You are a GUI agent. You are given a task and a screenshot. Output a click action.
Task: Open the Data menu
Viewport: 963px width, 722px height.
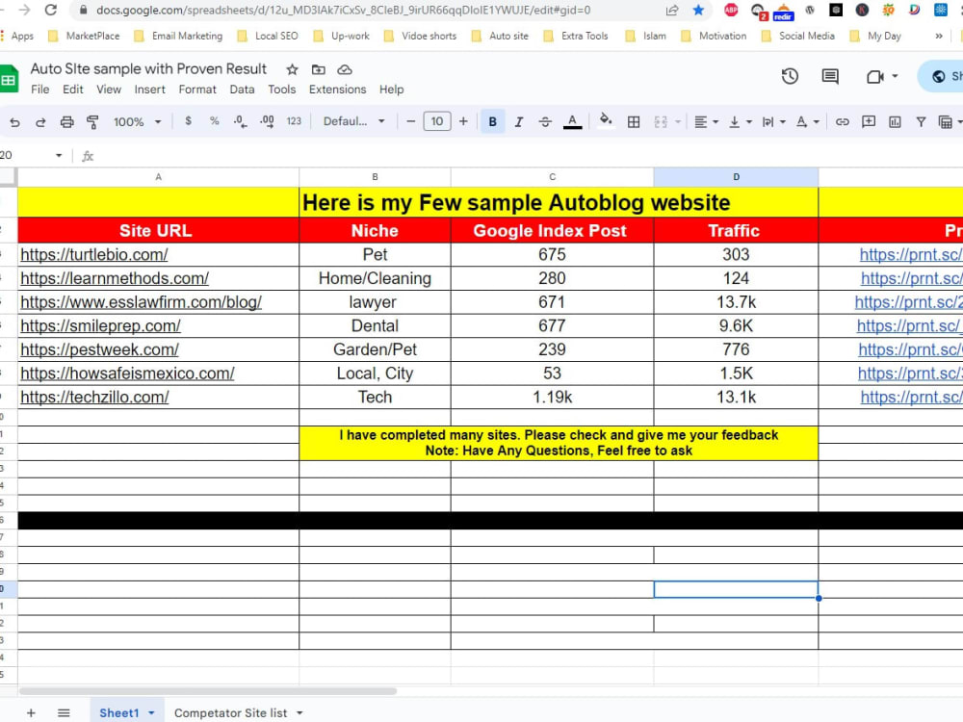point(242,89)
